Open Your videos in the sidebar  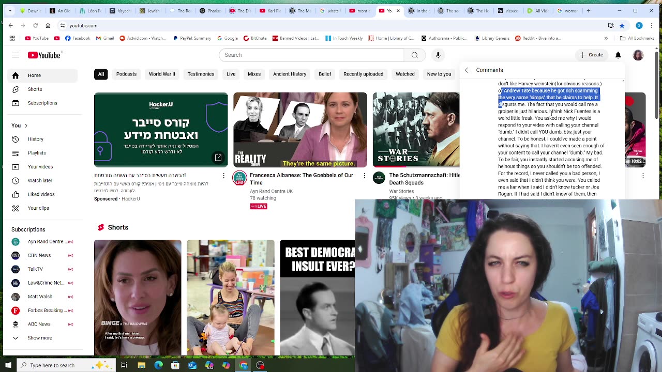[x=42, y=167]
